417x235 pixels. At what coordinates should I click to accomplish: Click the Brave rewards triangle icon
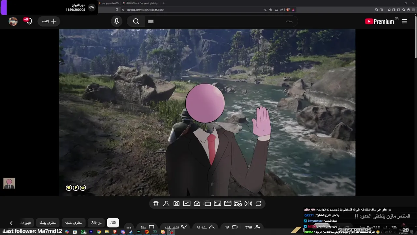(293, 10)
